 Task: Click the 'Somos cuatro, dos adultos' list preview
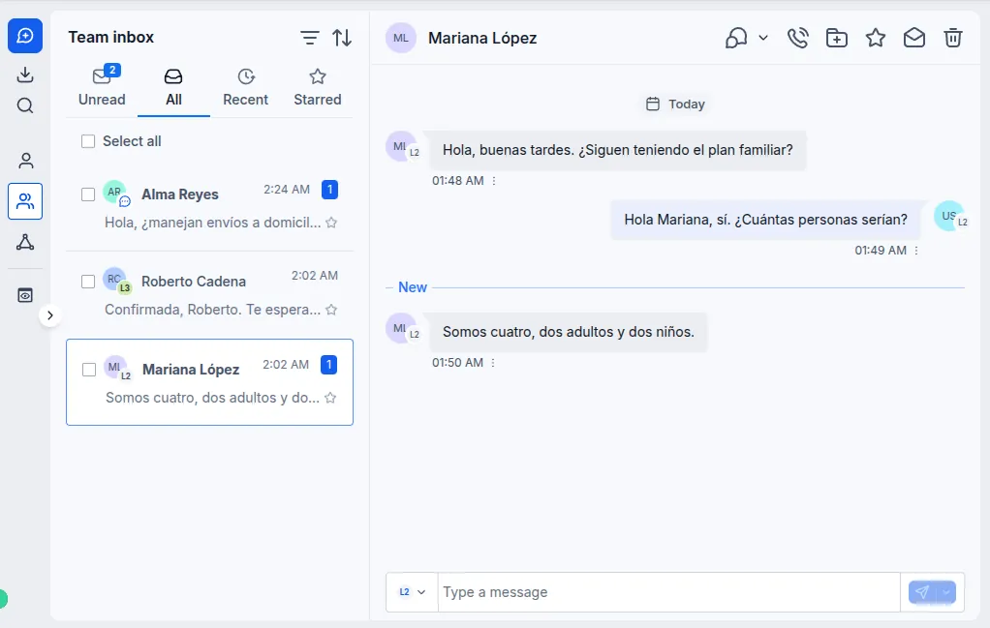pos(212,398)
